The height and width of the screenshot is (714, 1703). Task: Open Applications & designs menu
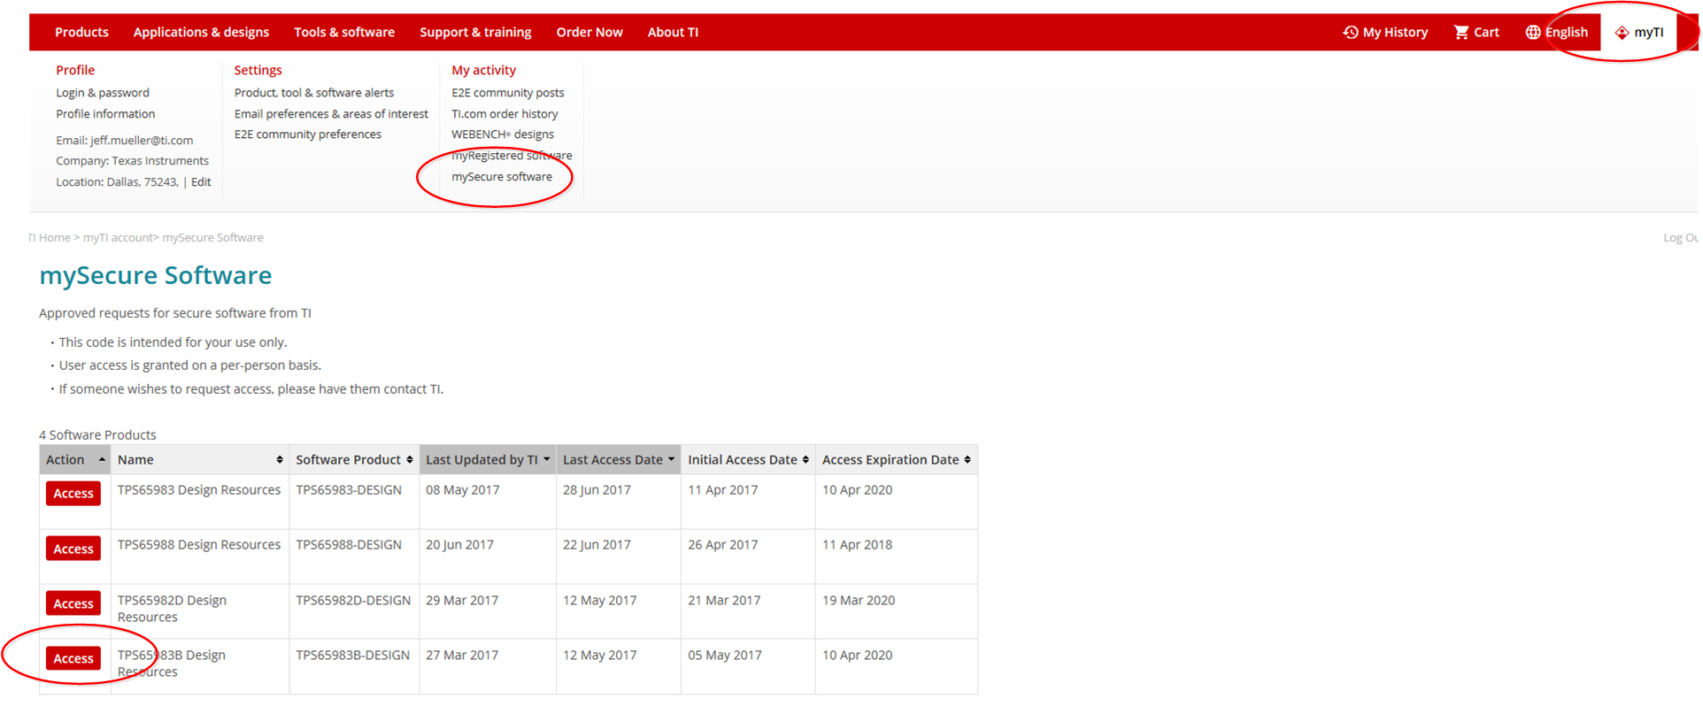pos(201,32)
